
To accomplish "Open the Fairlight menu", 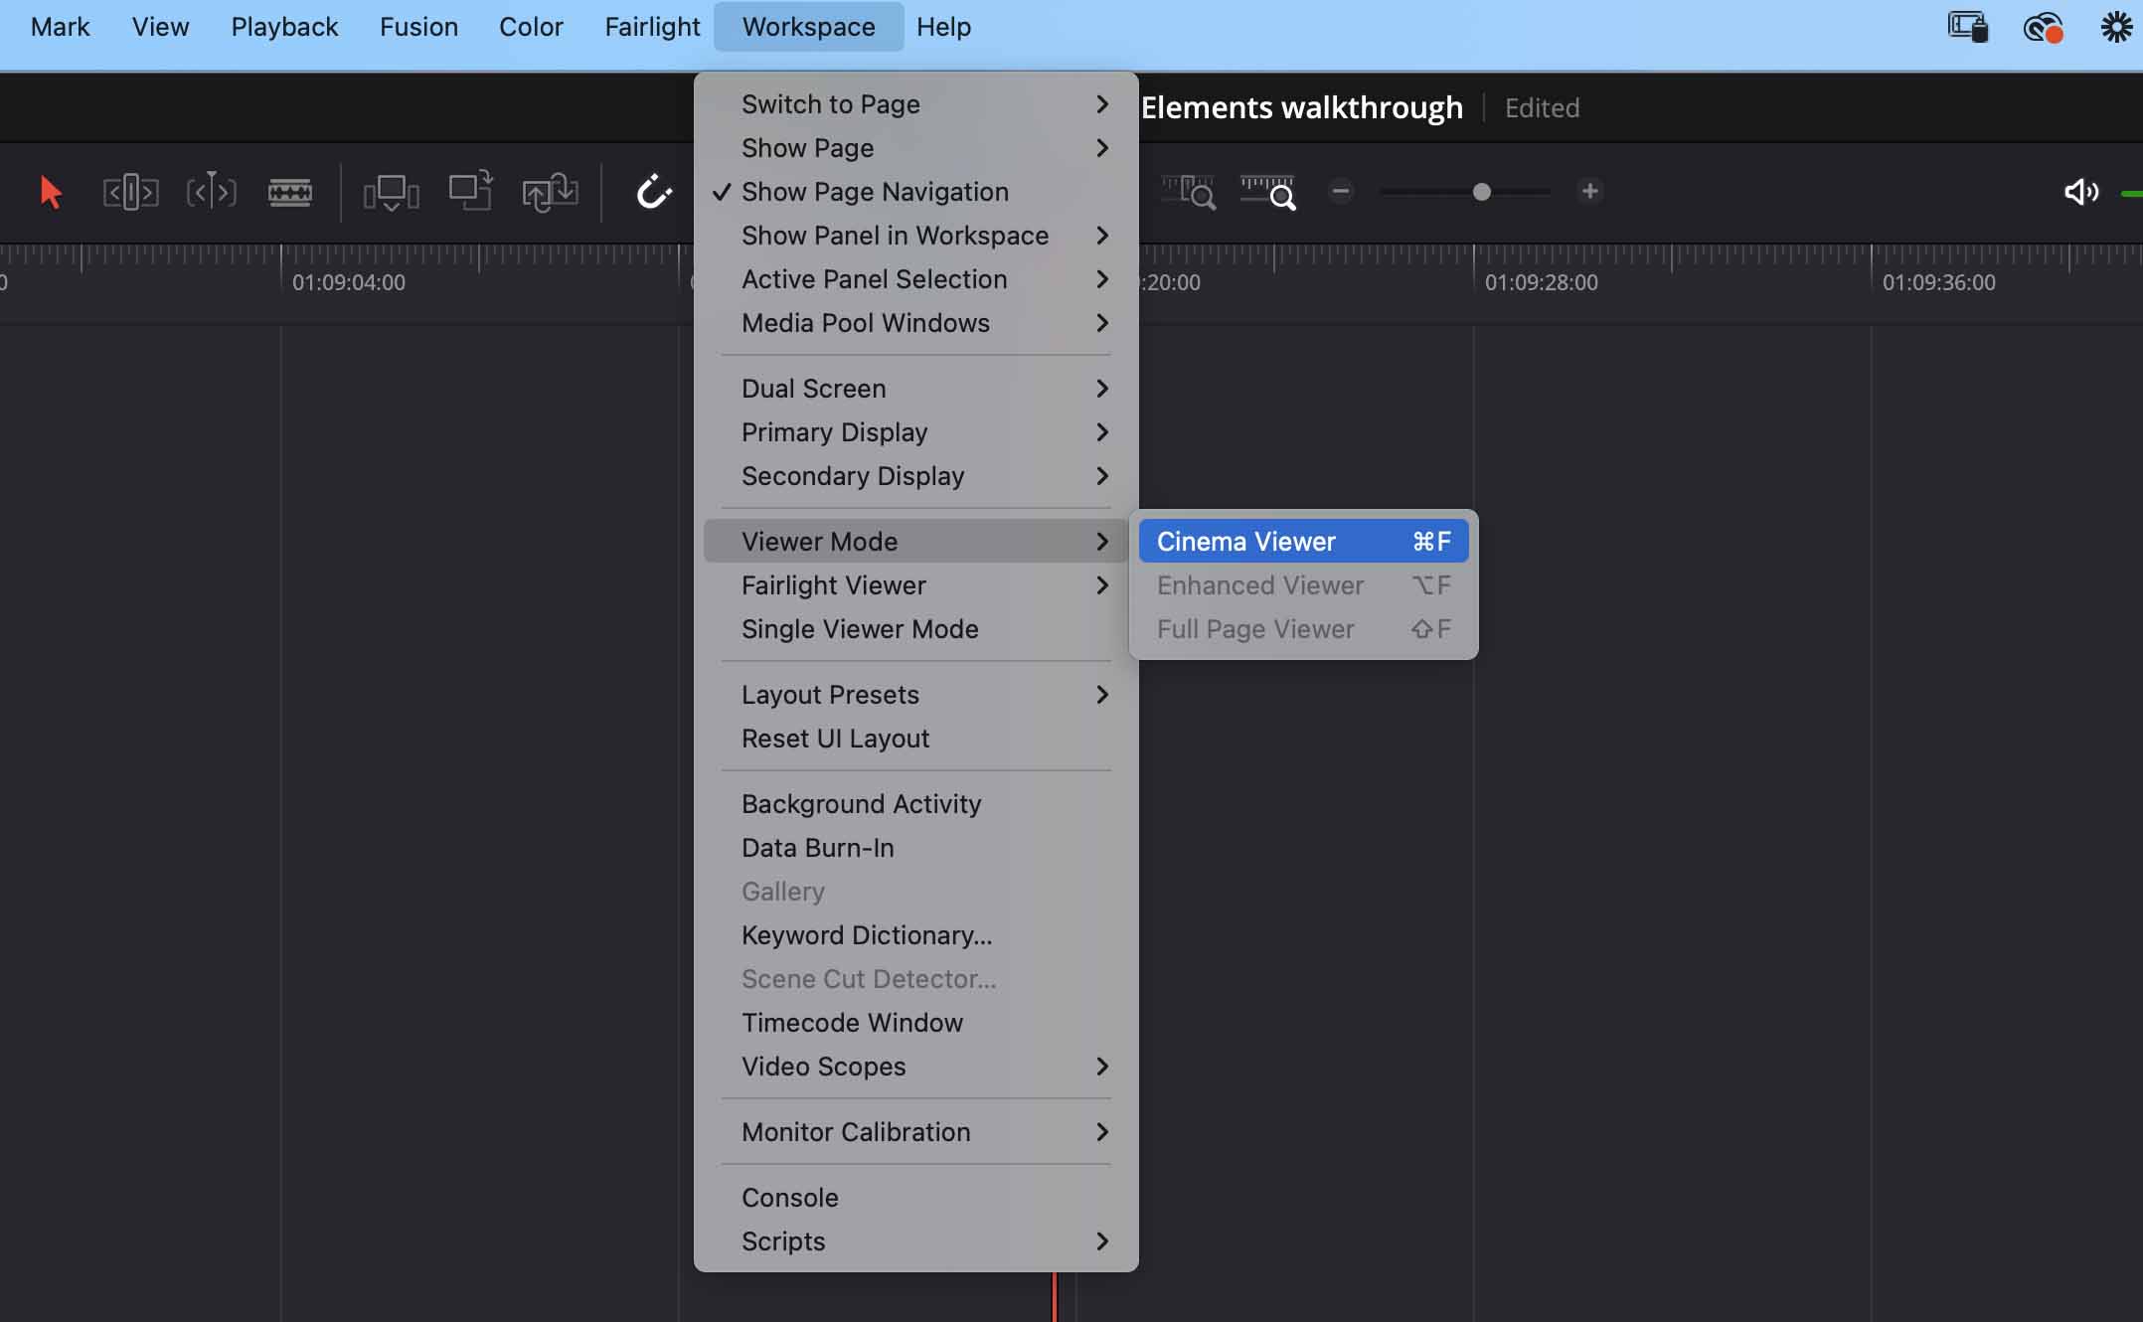I will point(652,27).
